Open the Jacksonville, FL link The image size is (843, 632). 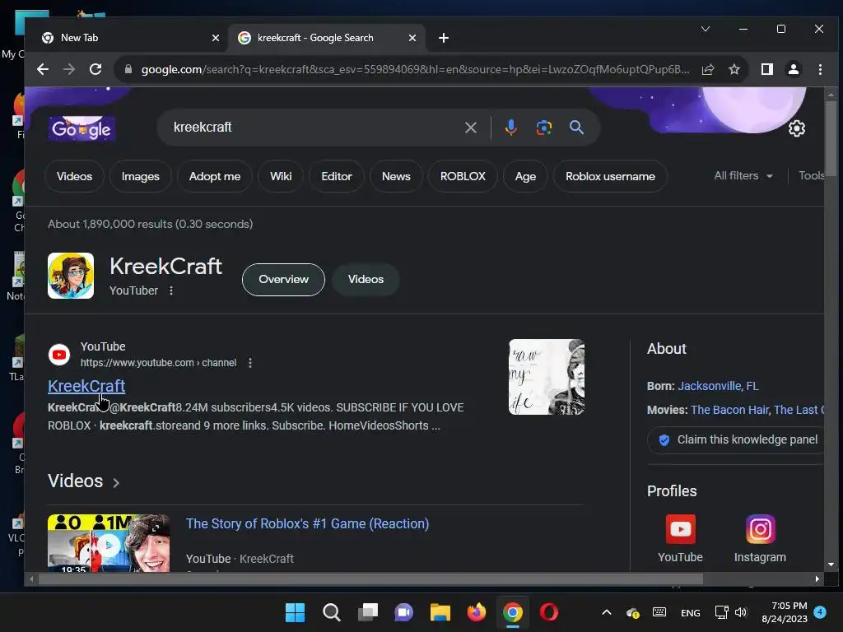tap(718, 386)
